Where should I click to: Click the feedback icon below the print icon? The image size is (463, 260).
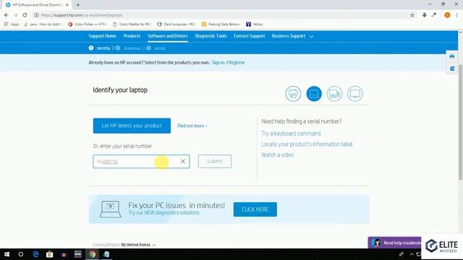[x=452, y=69]
